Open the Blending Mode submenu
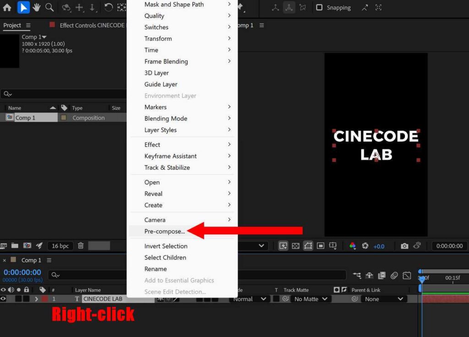Image resolution: width=469 pixels, height=337 pixels. pyautogui.click(x=182, y=119)
